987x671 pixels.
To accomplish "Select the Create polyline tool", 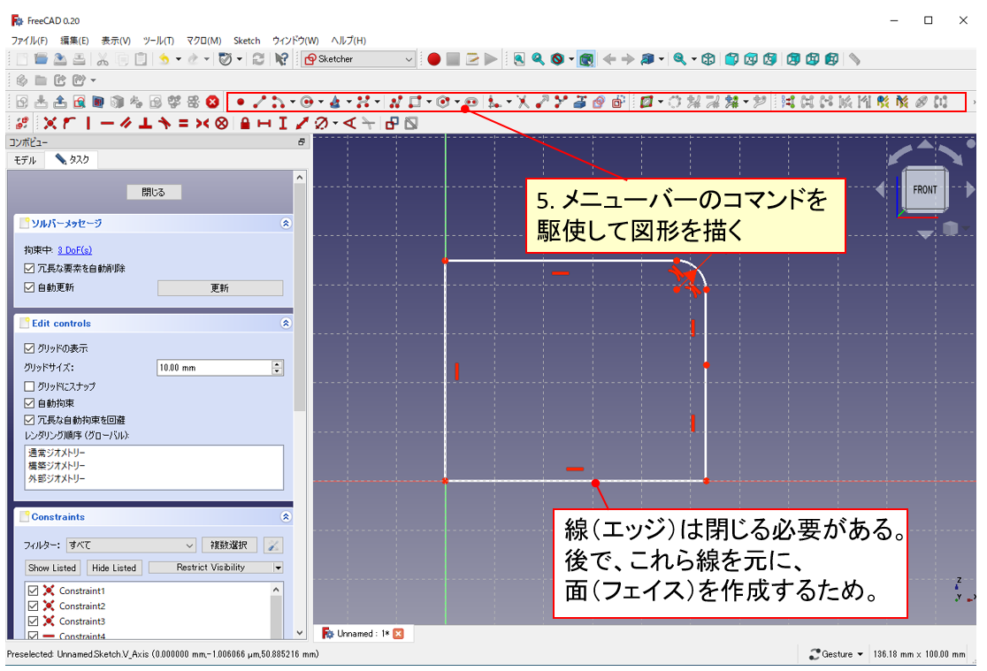I will pos(395,102).
